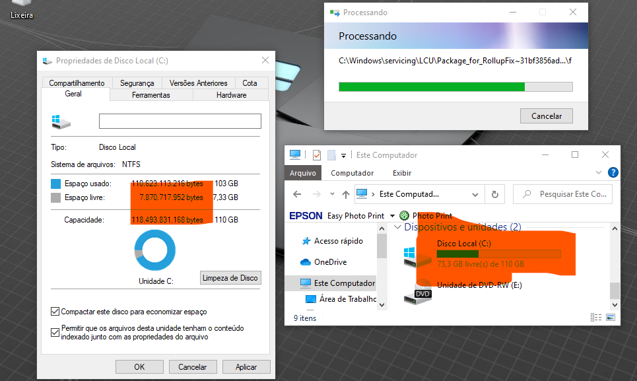The width and height of the screenshot is (637, 381).
Task: Click Limpeza de Disco button
Action: coord(230,278)
